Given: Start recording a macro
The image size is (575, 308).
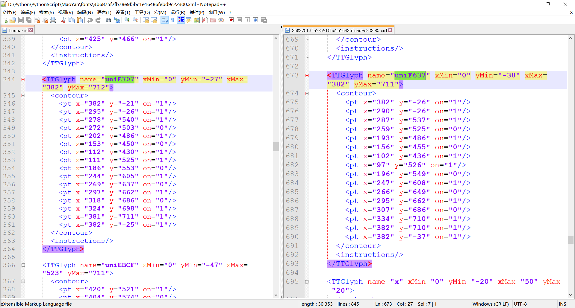Looking at the screenshot, I should point(231,20).
